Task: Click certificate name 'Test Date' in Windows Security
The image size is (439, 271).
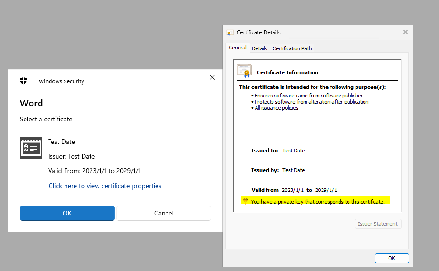Action: pyautogui.click(x=62, y=142)
